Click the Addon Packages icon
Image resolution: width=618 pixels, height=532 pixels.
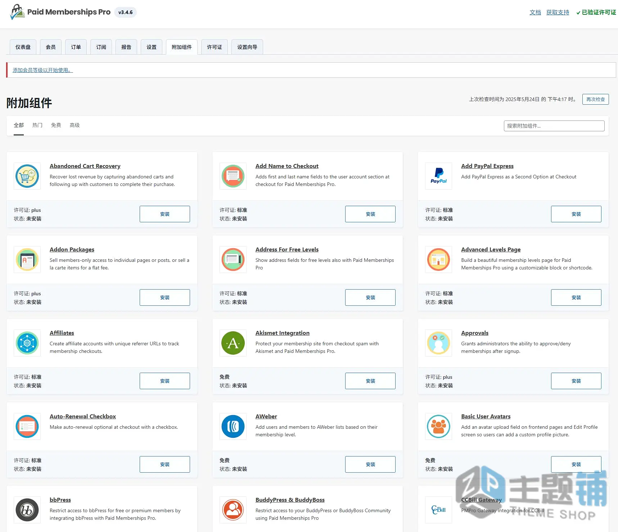[27, 259]
